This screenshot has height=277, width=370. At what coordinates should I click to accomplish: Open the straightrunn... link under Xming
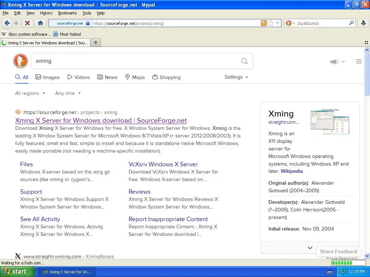pyautogui.click(x=284, y=122)
